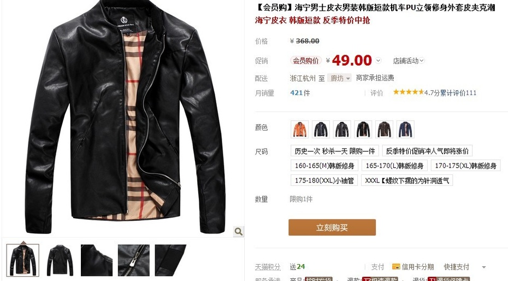
Task: Pick the brown jacket color thumbnail
Action: [x=384, y=129]
